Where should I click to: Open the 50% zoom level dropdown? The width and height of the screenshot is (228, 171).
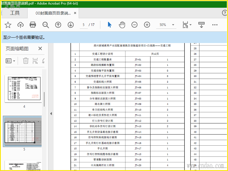pos(173,25)
